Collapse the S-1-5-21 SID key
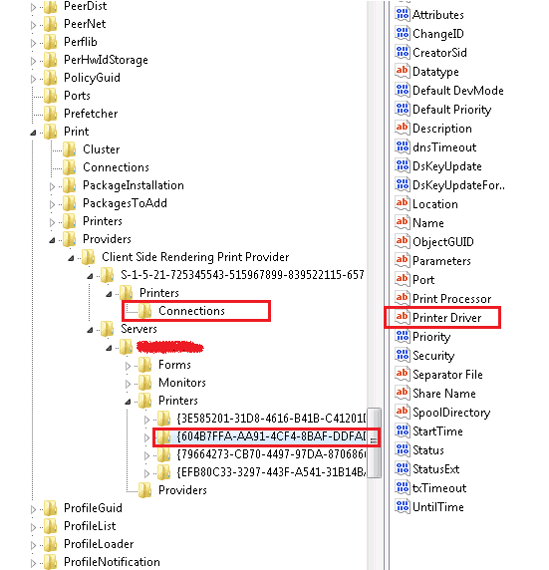Viewport: 549px width, 570px height. 90,276
